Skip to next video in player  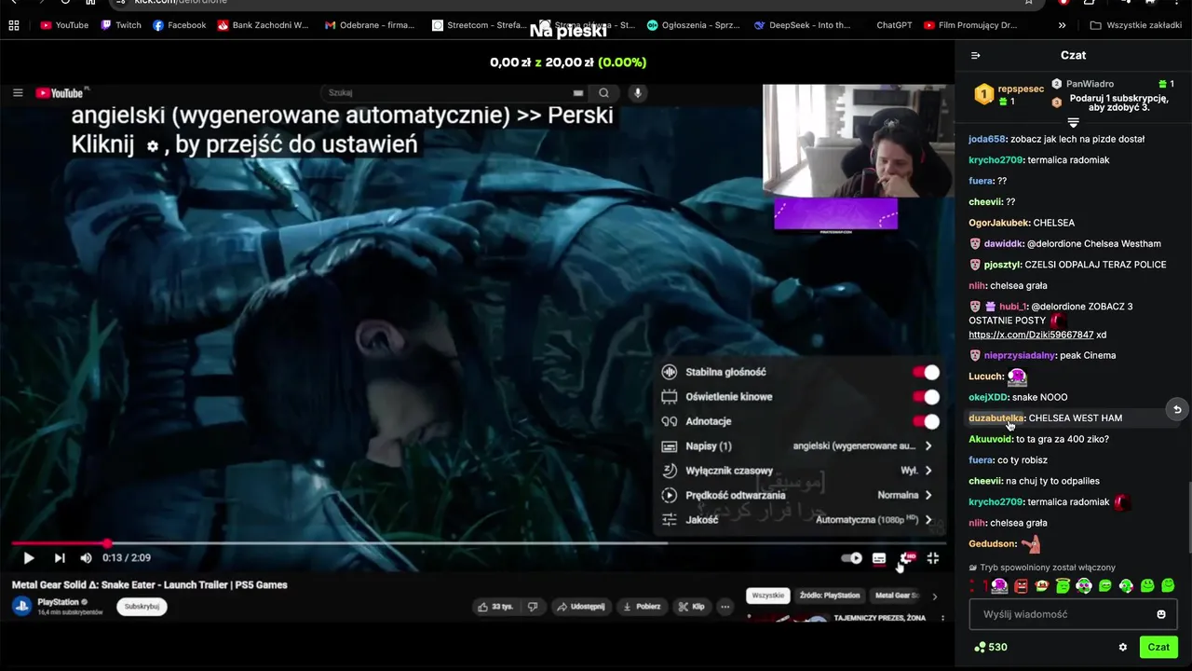pos(60,558)
